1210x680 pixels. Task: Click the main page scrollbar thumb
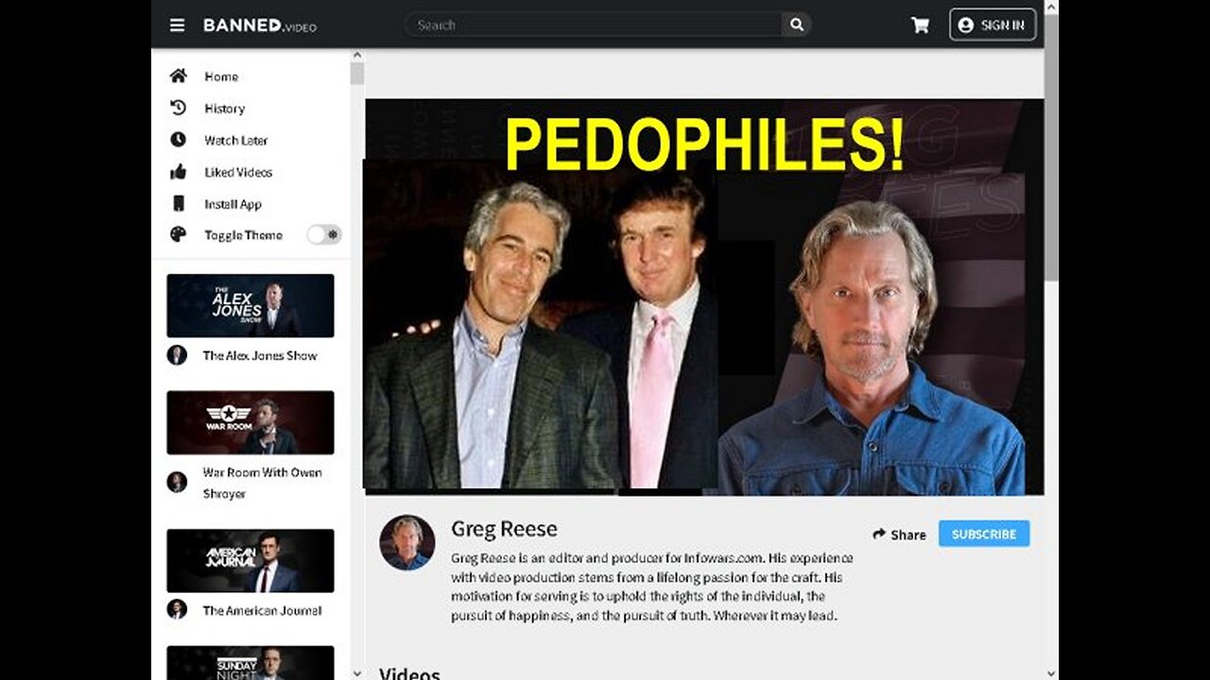(x=1051, y=146)
